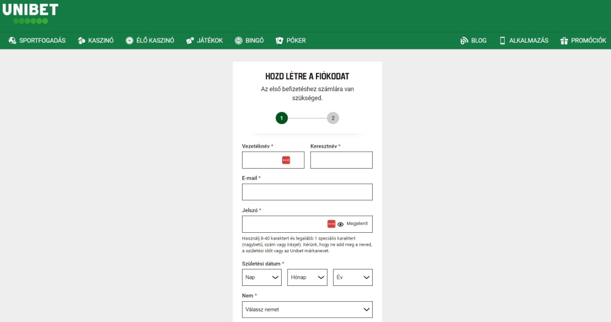
Task: Click the Póker cards icon
Action: [x=279, y=40]
